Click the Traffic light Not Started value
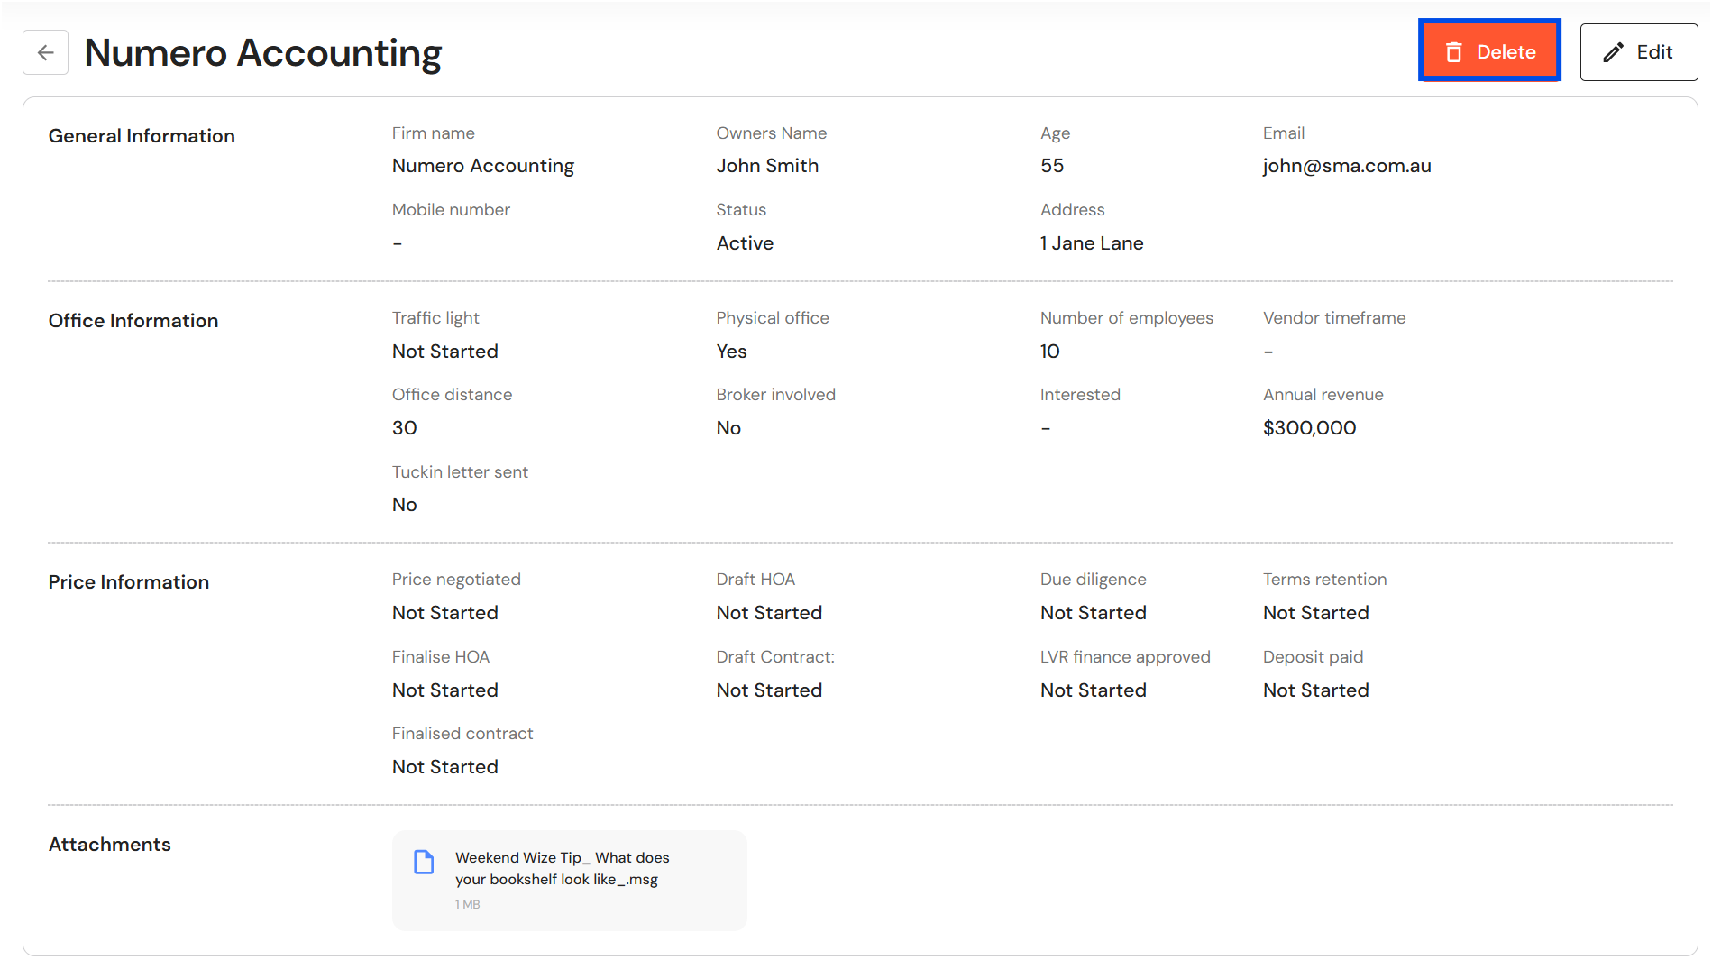Image resolution: width=1712 pixels, height=969 pixels. pos(444,352)
